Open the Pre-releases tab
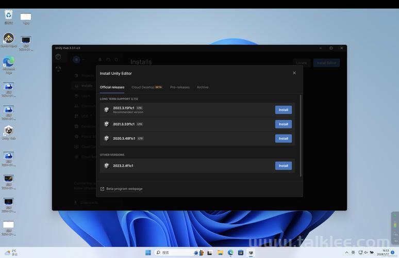Image resolution: width=399 pixels, height=258 pixels. coord(179,87)
